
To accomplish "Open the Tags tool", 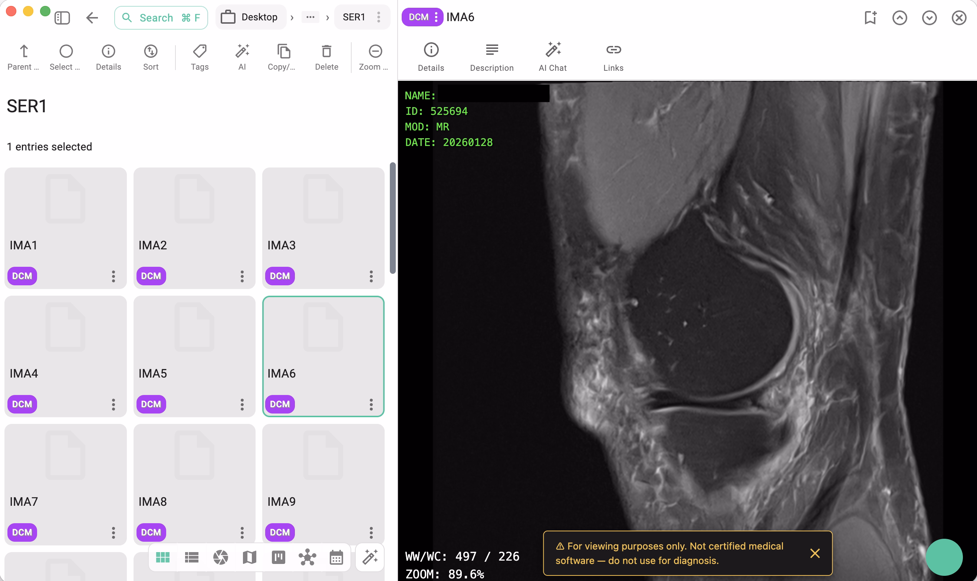I will 200,57.
